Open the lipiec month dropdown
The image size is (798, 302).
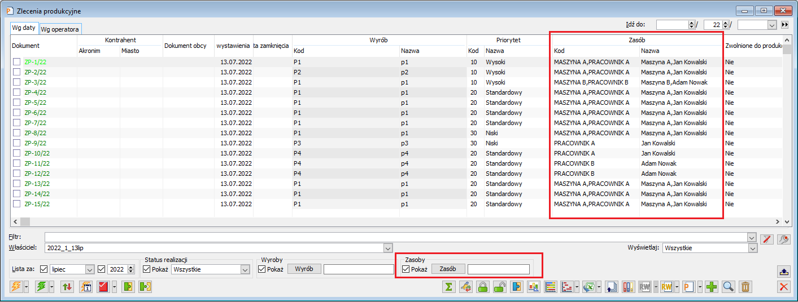(x=89, y=270)
